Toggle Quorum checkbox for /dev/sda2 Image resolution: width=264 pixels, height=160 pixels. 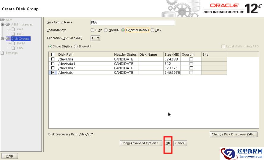click(191, 68)
